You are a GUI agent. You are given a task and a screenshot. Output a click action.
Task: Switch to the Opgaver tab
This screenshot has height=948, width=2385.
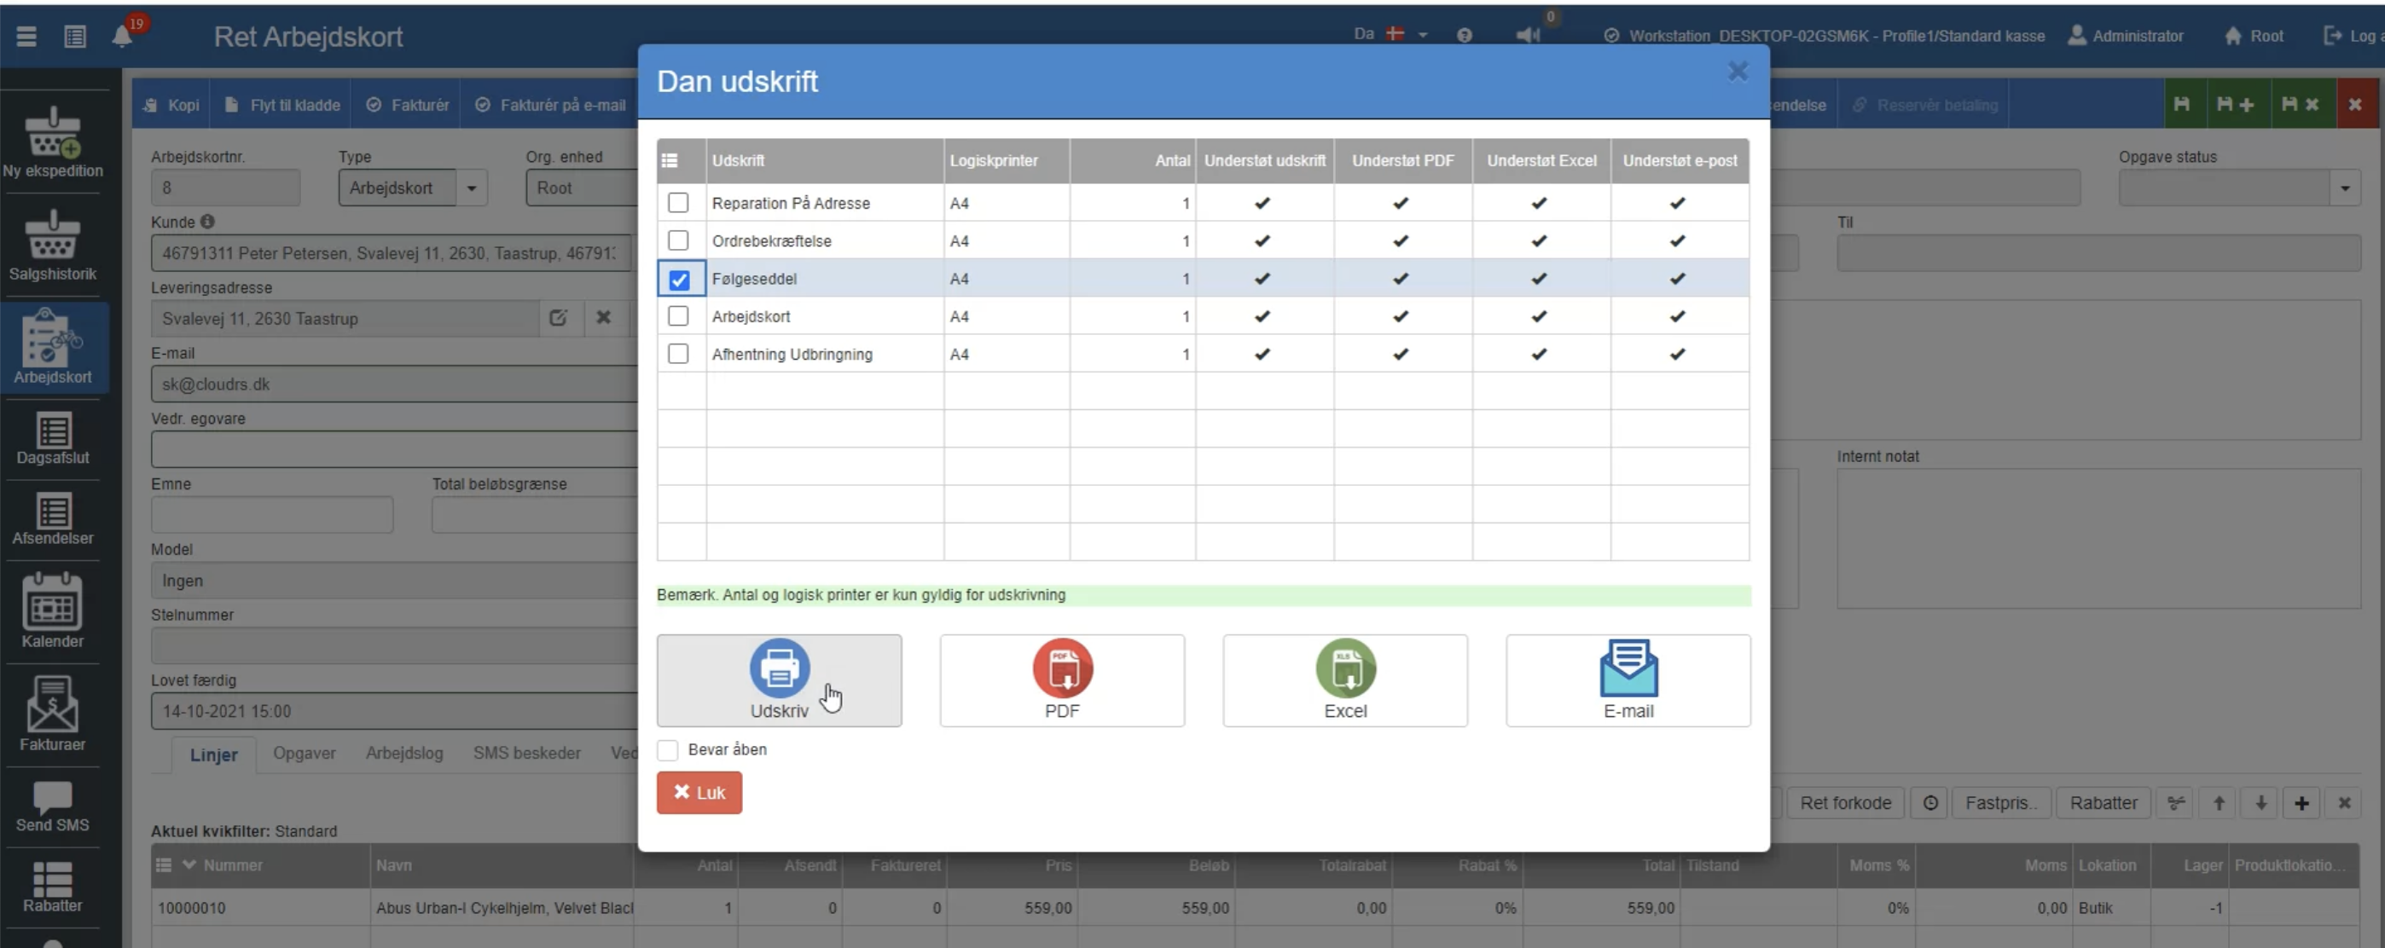click(x=304, y=753)
